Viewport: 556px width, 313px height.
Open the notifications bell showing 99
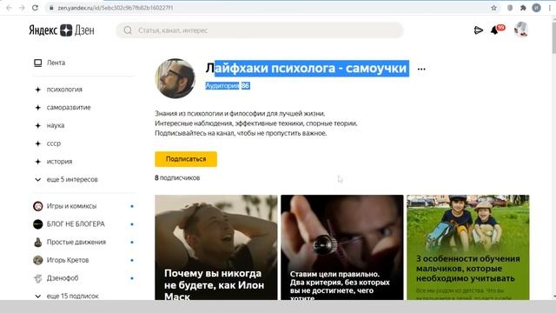click(x=497, y=30)
